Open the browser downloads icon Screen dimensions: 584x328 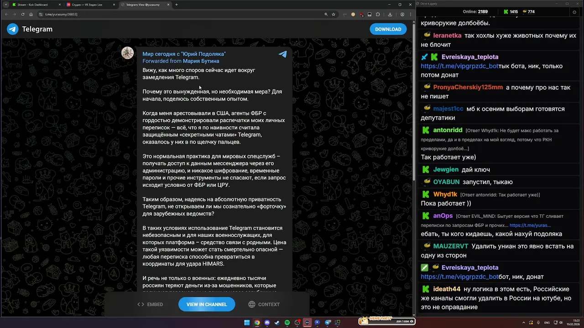coord(390,14)
